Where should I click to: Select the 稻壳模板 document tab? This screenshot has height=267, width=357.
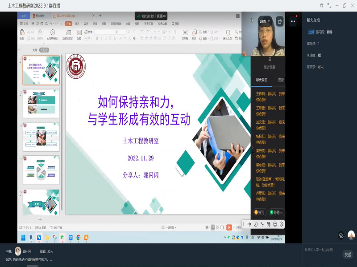pyautogui.click(x=39, y=16)
